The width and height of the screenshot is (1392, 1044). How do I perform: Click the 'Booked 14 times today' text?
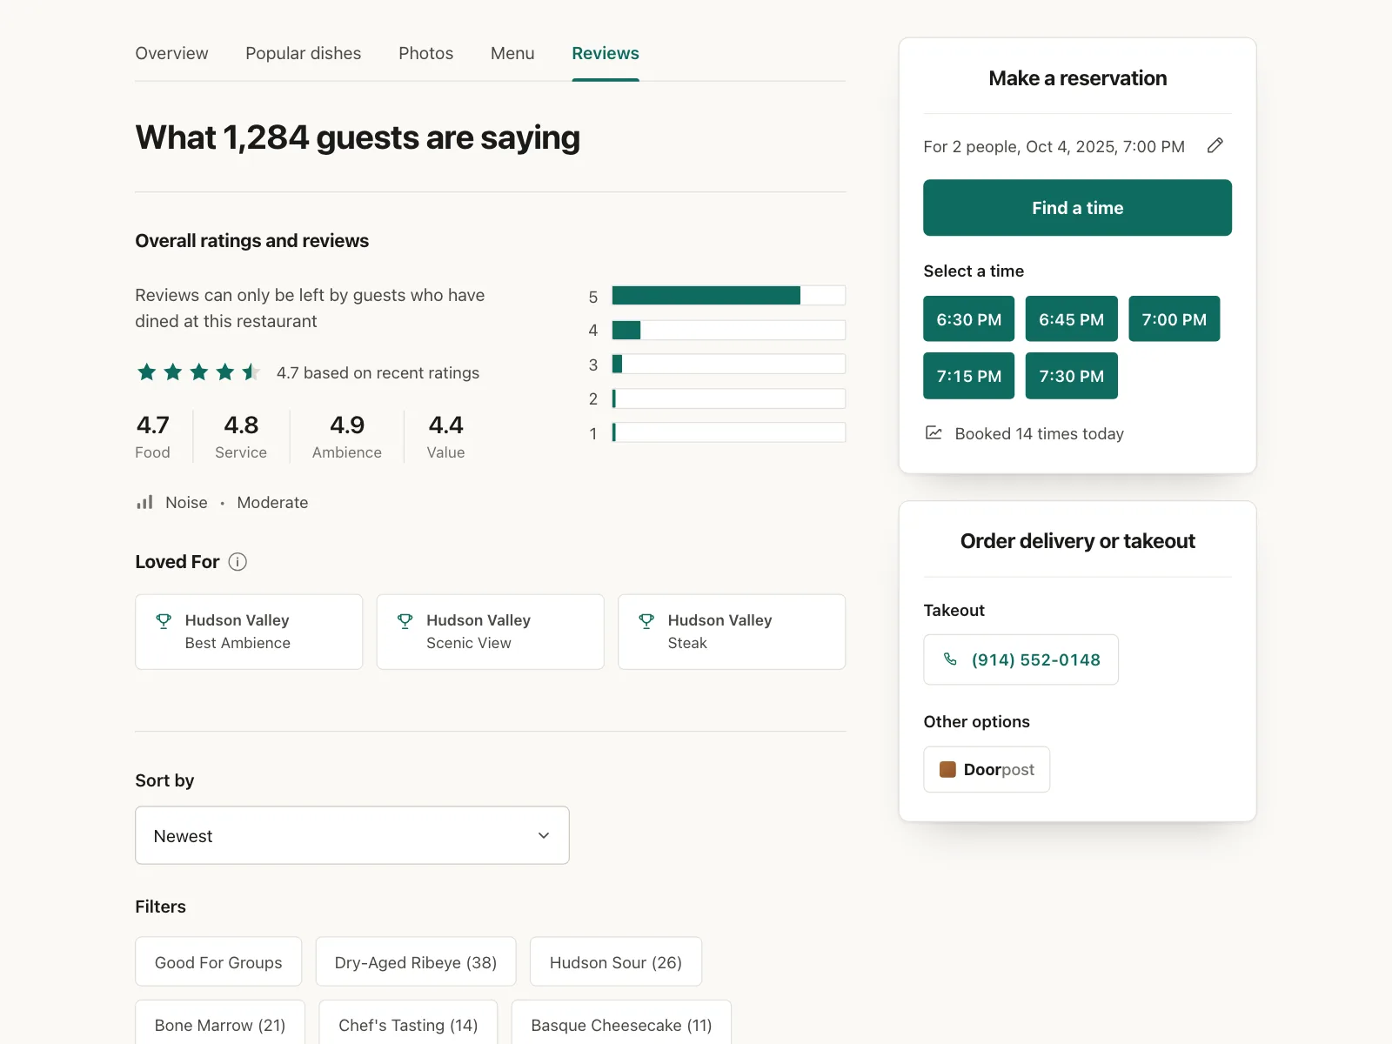[1039, 433]
